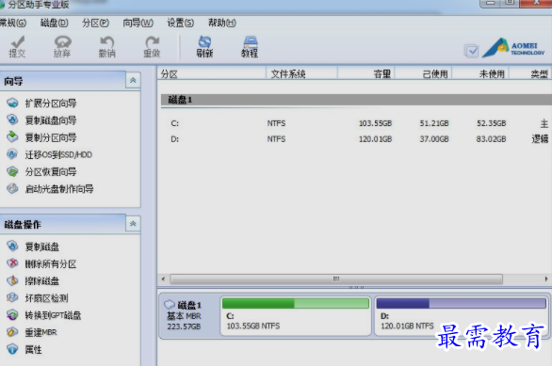The height and width of the screenshot is (366, 552).
Task: Click the 复制磁盘 icon in 磁盘操作
Action: pyautogui.click(x=12, y=247)
